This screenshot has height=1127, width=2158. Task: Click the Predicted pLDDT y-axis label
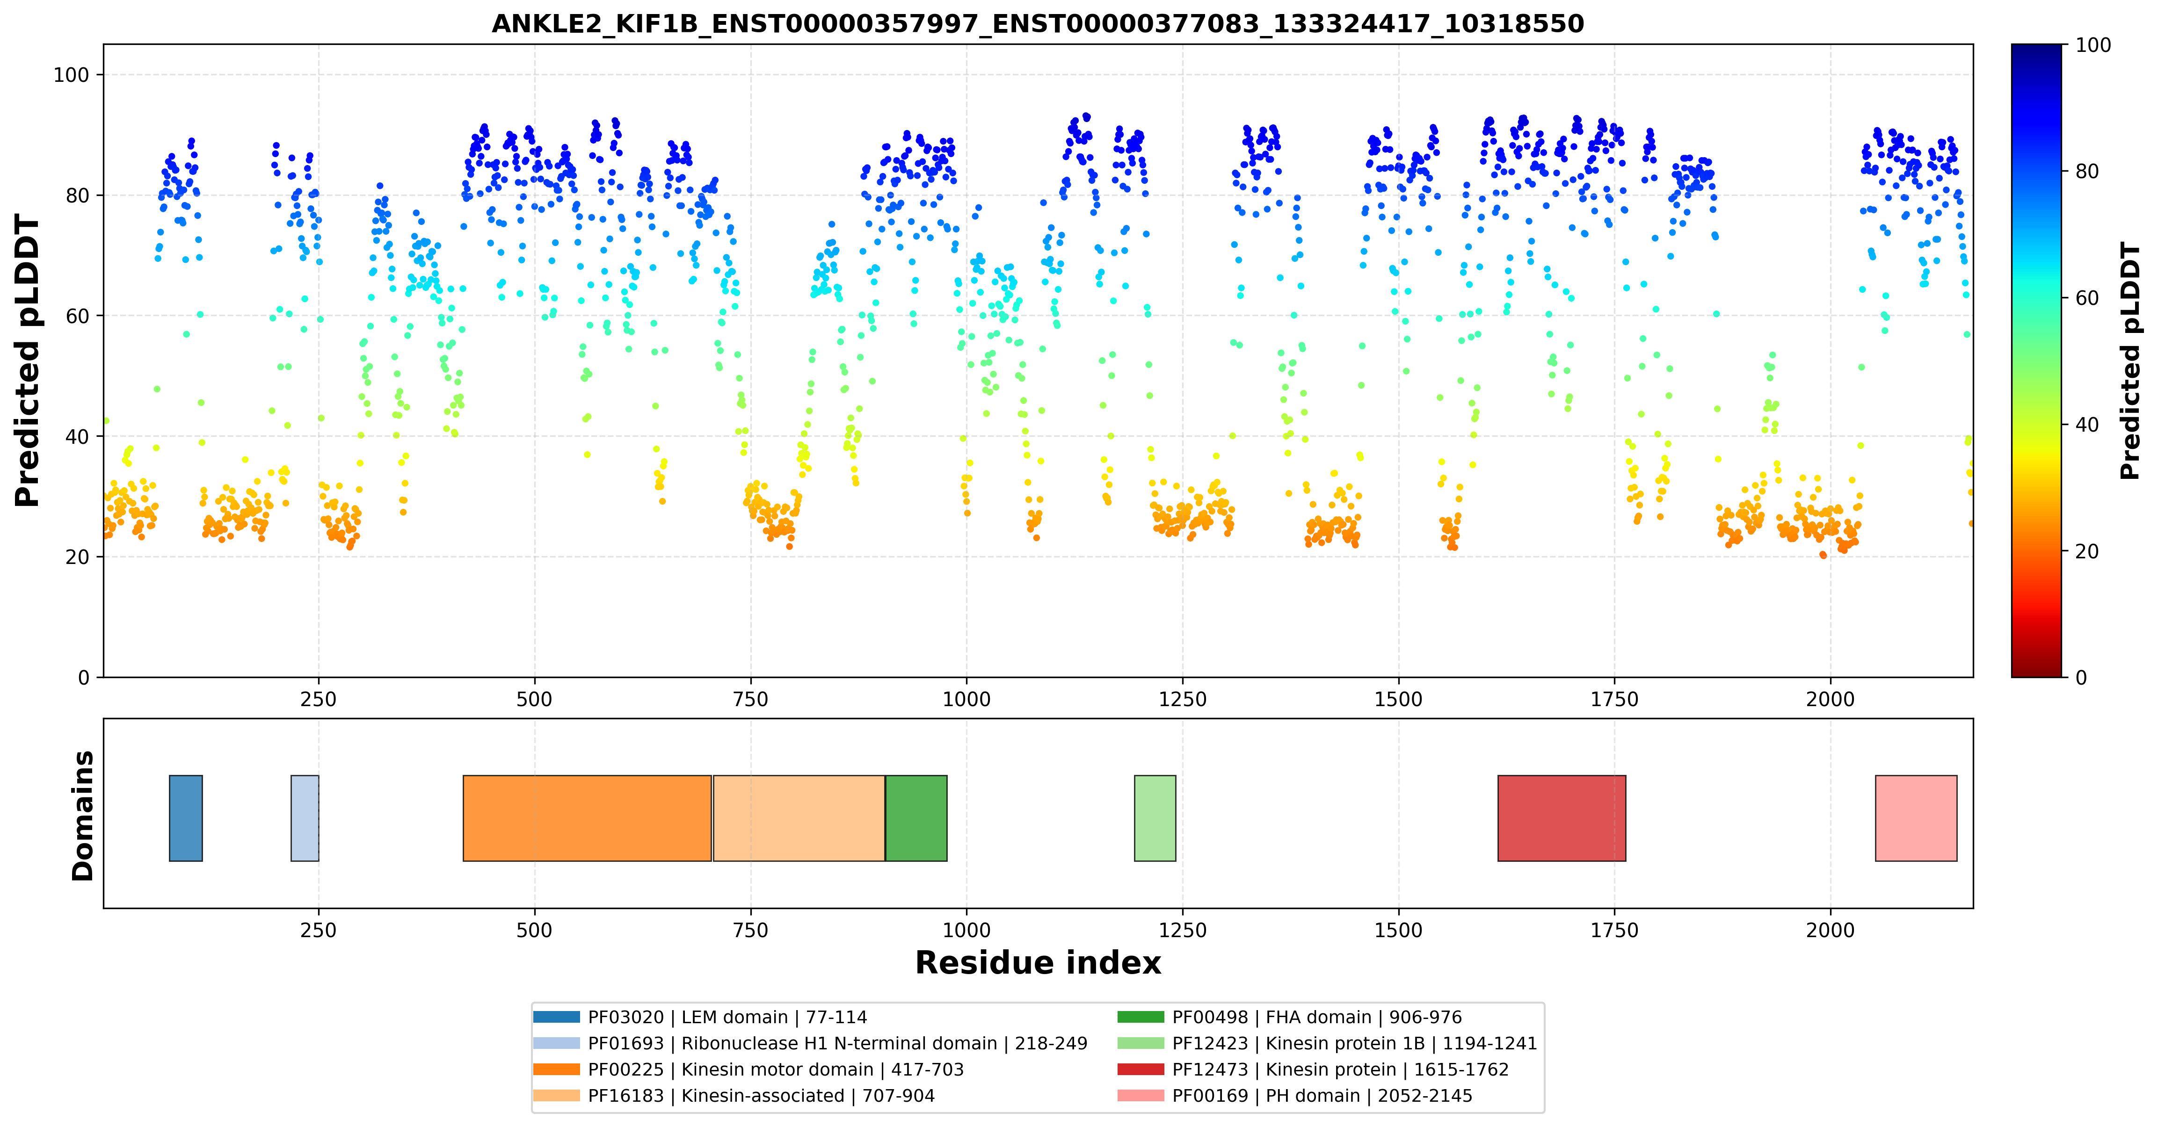tap(27, 361)
